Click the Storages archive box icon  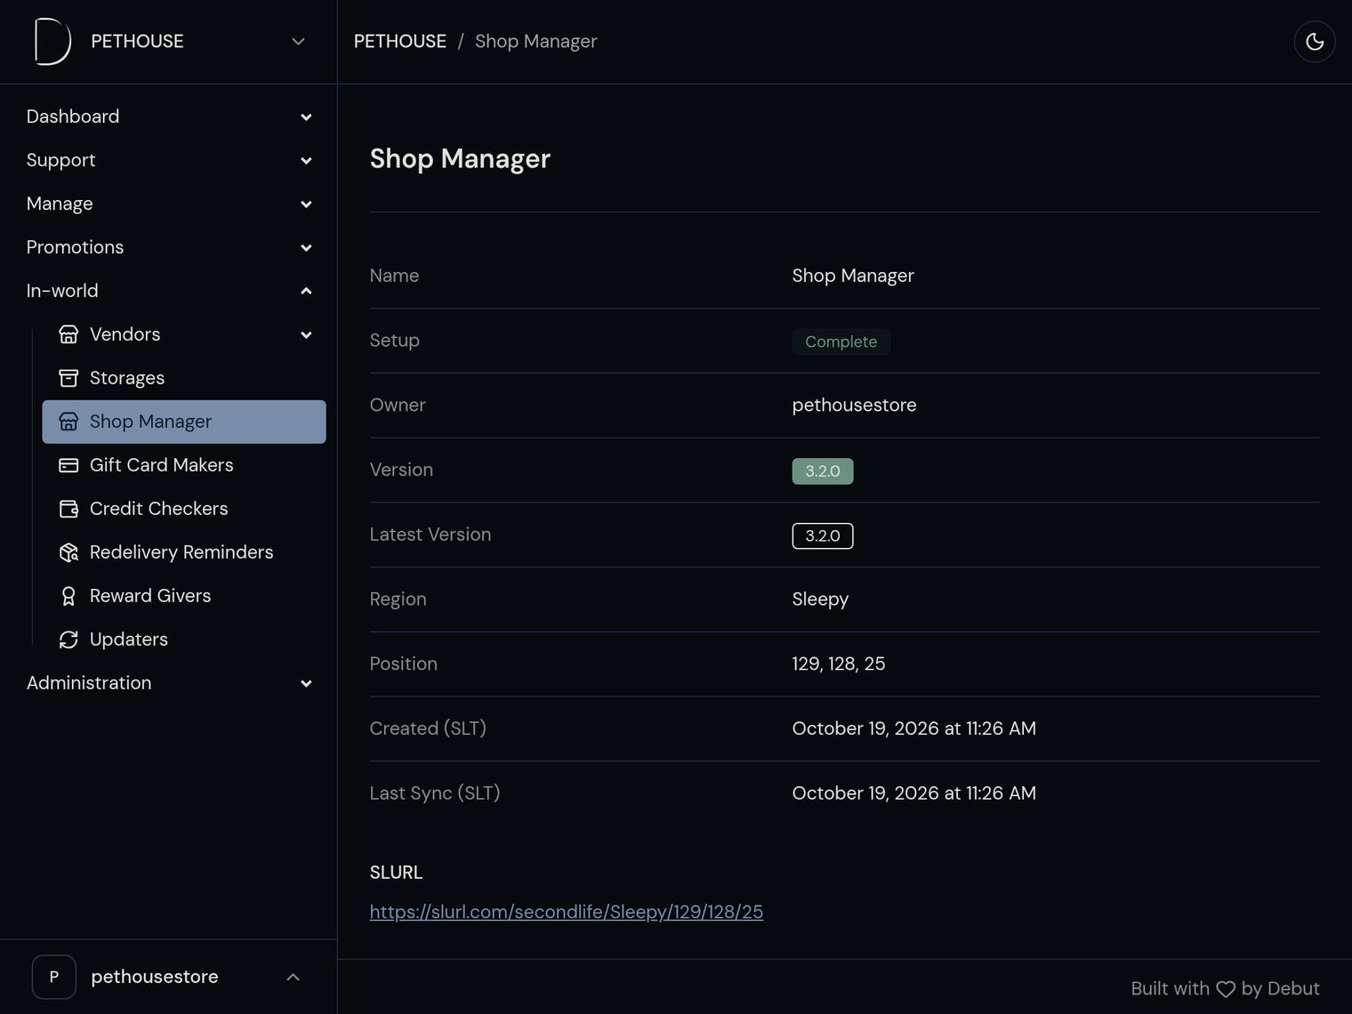[68, 378]
